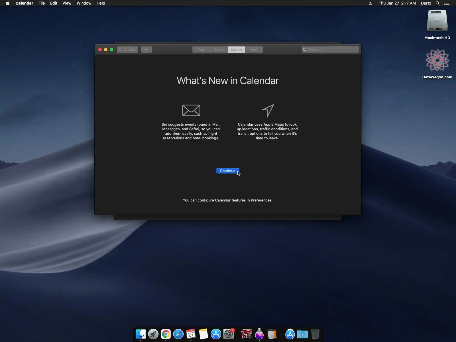Minimize Calendar using the yellow button
This screenshot has height=342, width=456.
106,50
